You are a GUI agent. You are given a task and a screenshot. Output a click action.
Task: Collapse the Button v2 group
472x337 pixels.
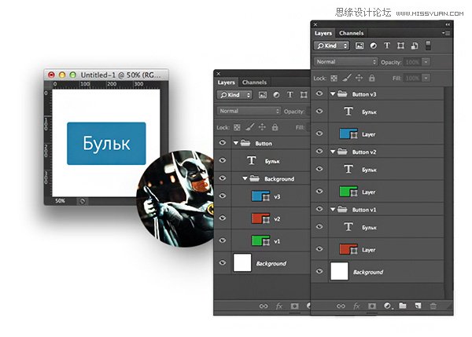point(334,152)
